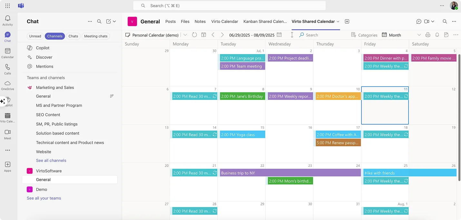Expand new chat options chevron
This screenshot has width=461, height=220.
tap(114, 22)
